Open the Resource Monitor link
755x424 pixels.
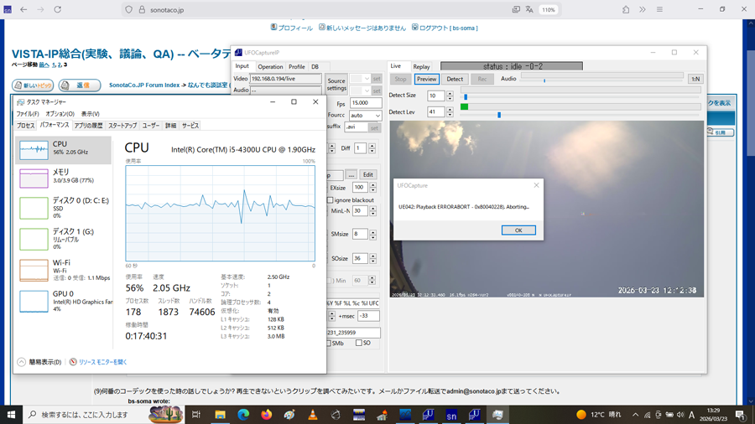point(102,362)
